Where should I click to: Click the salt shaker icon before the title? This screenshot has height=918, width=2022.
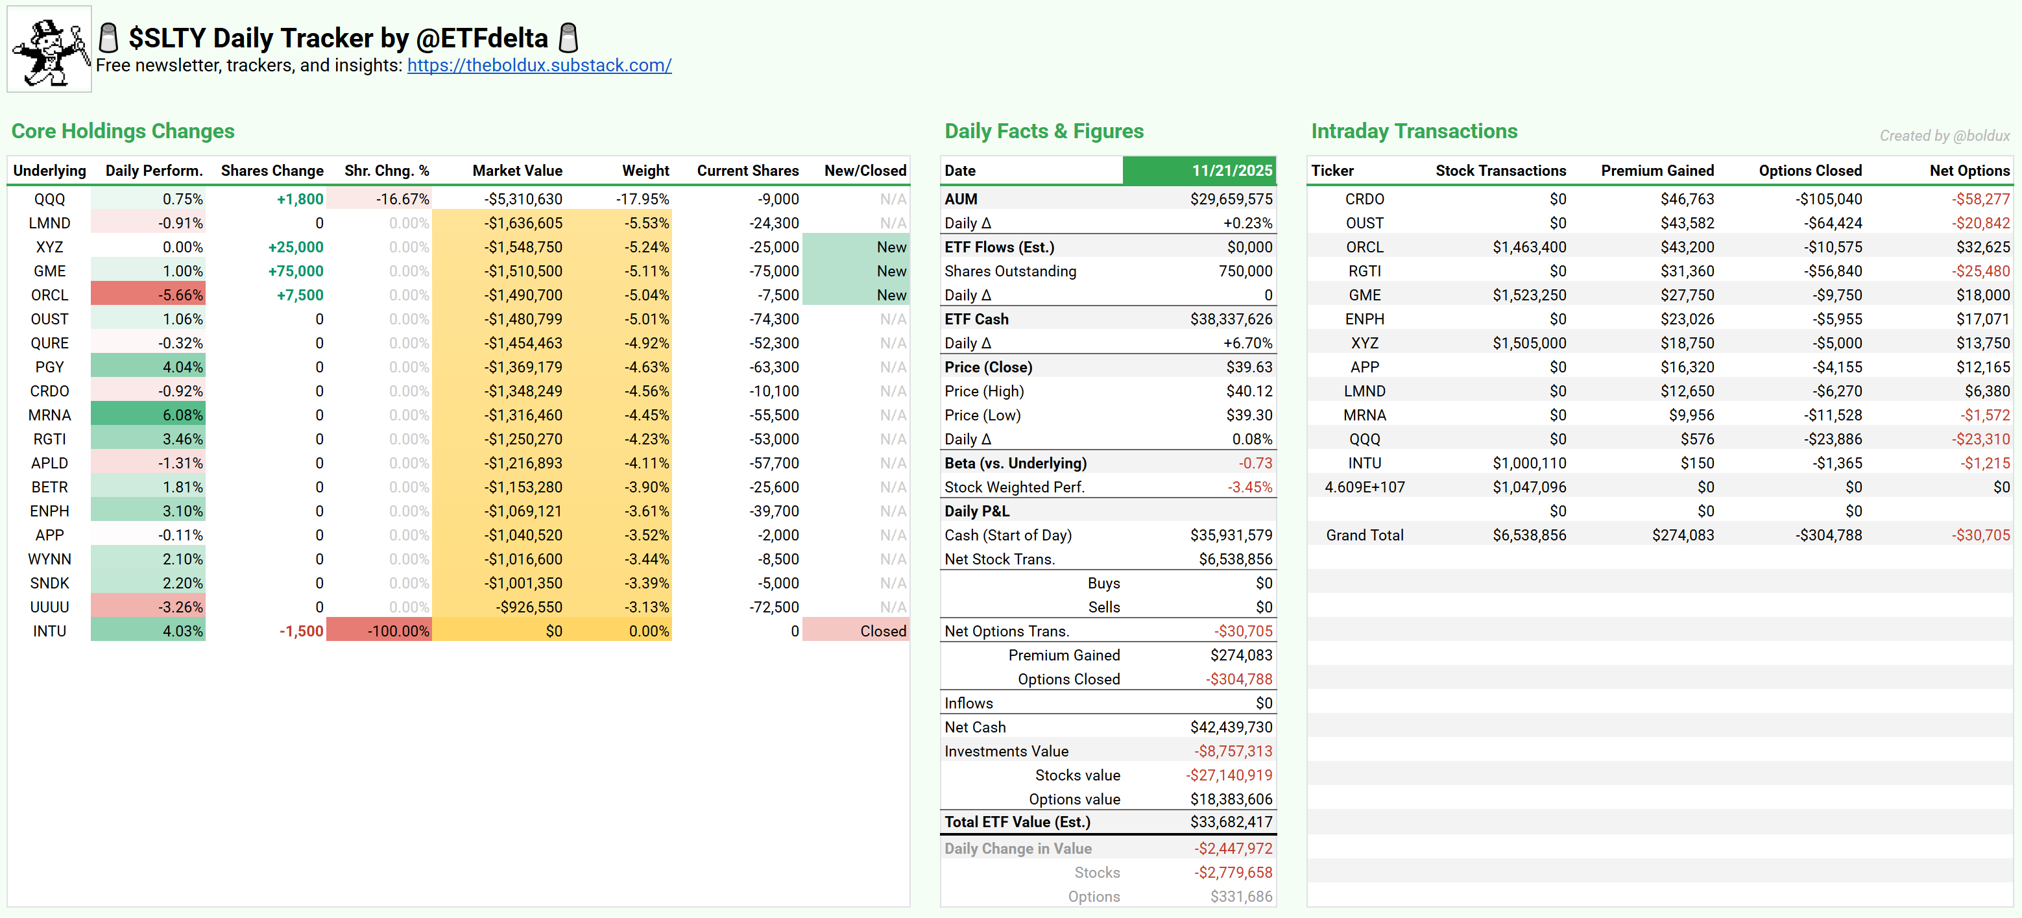click(x=109, y=38)
